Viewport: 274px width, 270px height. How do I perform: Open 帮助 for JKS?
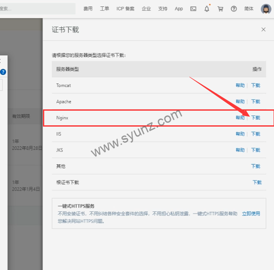click(x=240, y=150)
